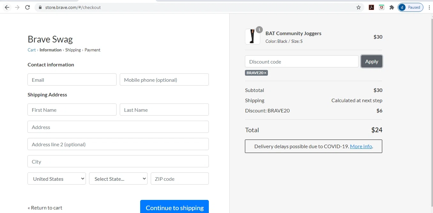Focus the First Name field

(72, 110)
